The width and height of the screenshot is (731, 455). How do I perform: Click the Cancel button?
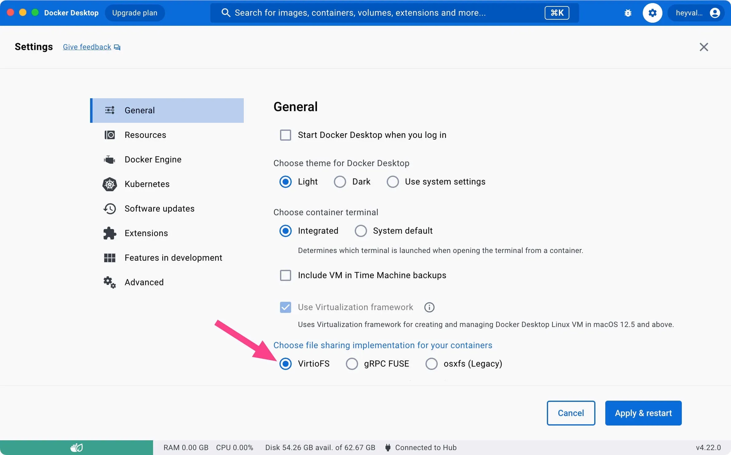[x=571, y=413]
